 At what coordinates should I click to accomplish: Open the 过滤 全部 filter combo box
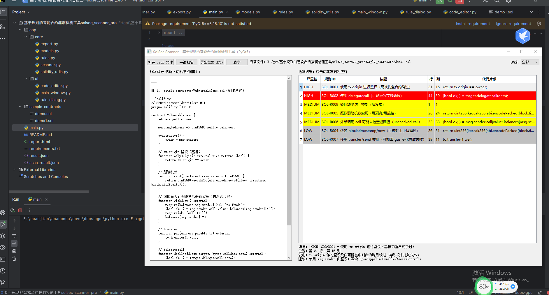click(x=530, y=62)
